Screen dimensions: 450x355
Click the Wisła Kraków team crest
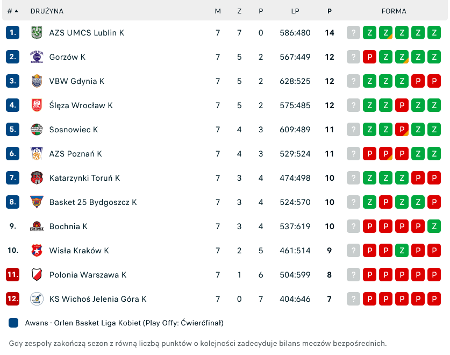coord(37,251)
